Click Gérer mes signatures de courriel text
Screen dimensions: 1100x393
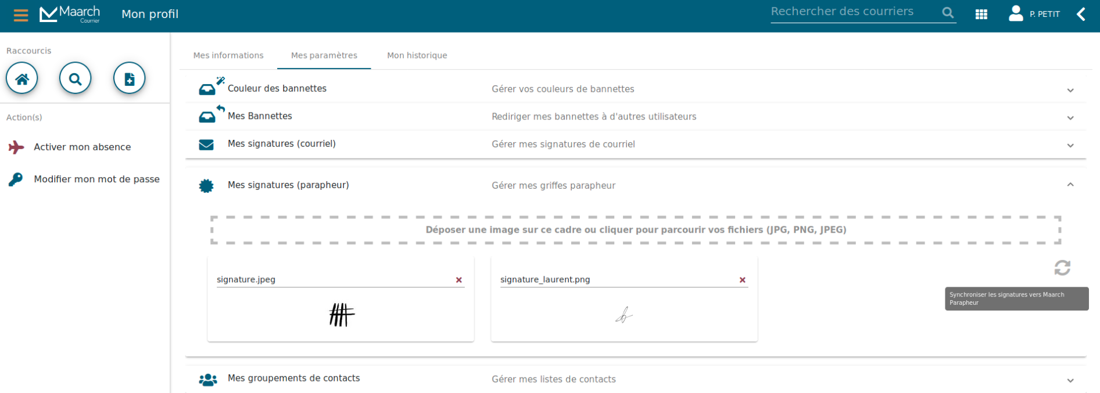click(x=563, y=145)
